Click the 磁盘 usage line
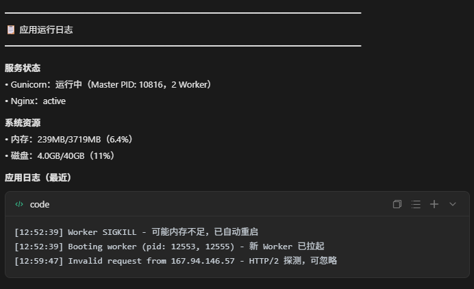This screenshot has width=474, height=289. (x=60, y=155)
